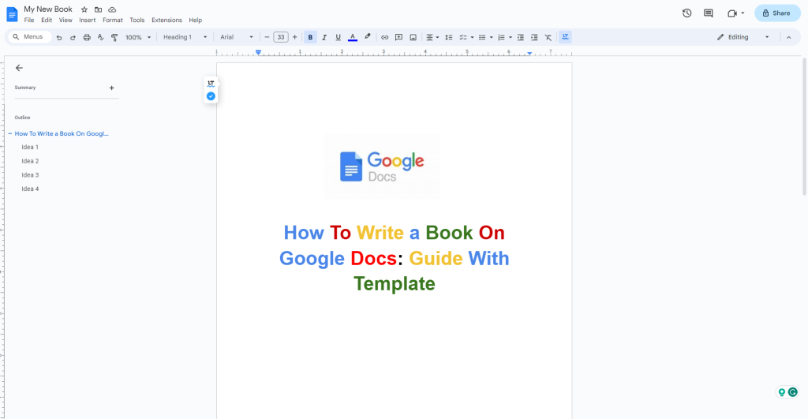The image size is (808, 419).
Task: Jump to Idea 2 in outline
Action: click(30, 161)
